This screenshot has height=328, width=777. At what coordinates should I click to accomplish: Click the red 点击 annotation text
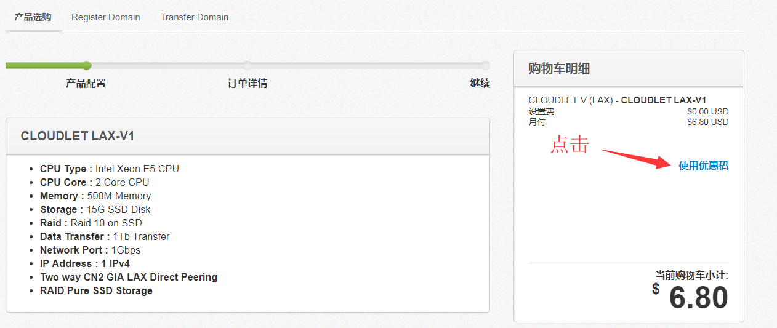tap(570, 145)
